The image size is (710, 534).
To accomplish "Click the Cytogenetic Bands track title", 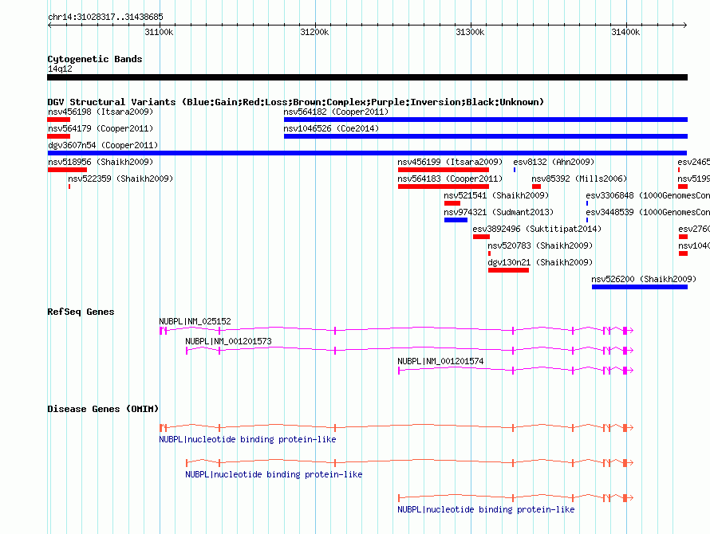I will click(x=95, y=59).
